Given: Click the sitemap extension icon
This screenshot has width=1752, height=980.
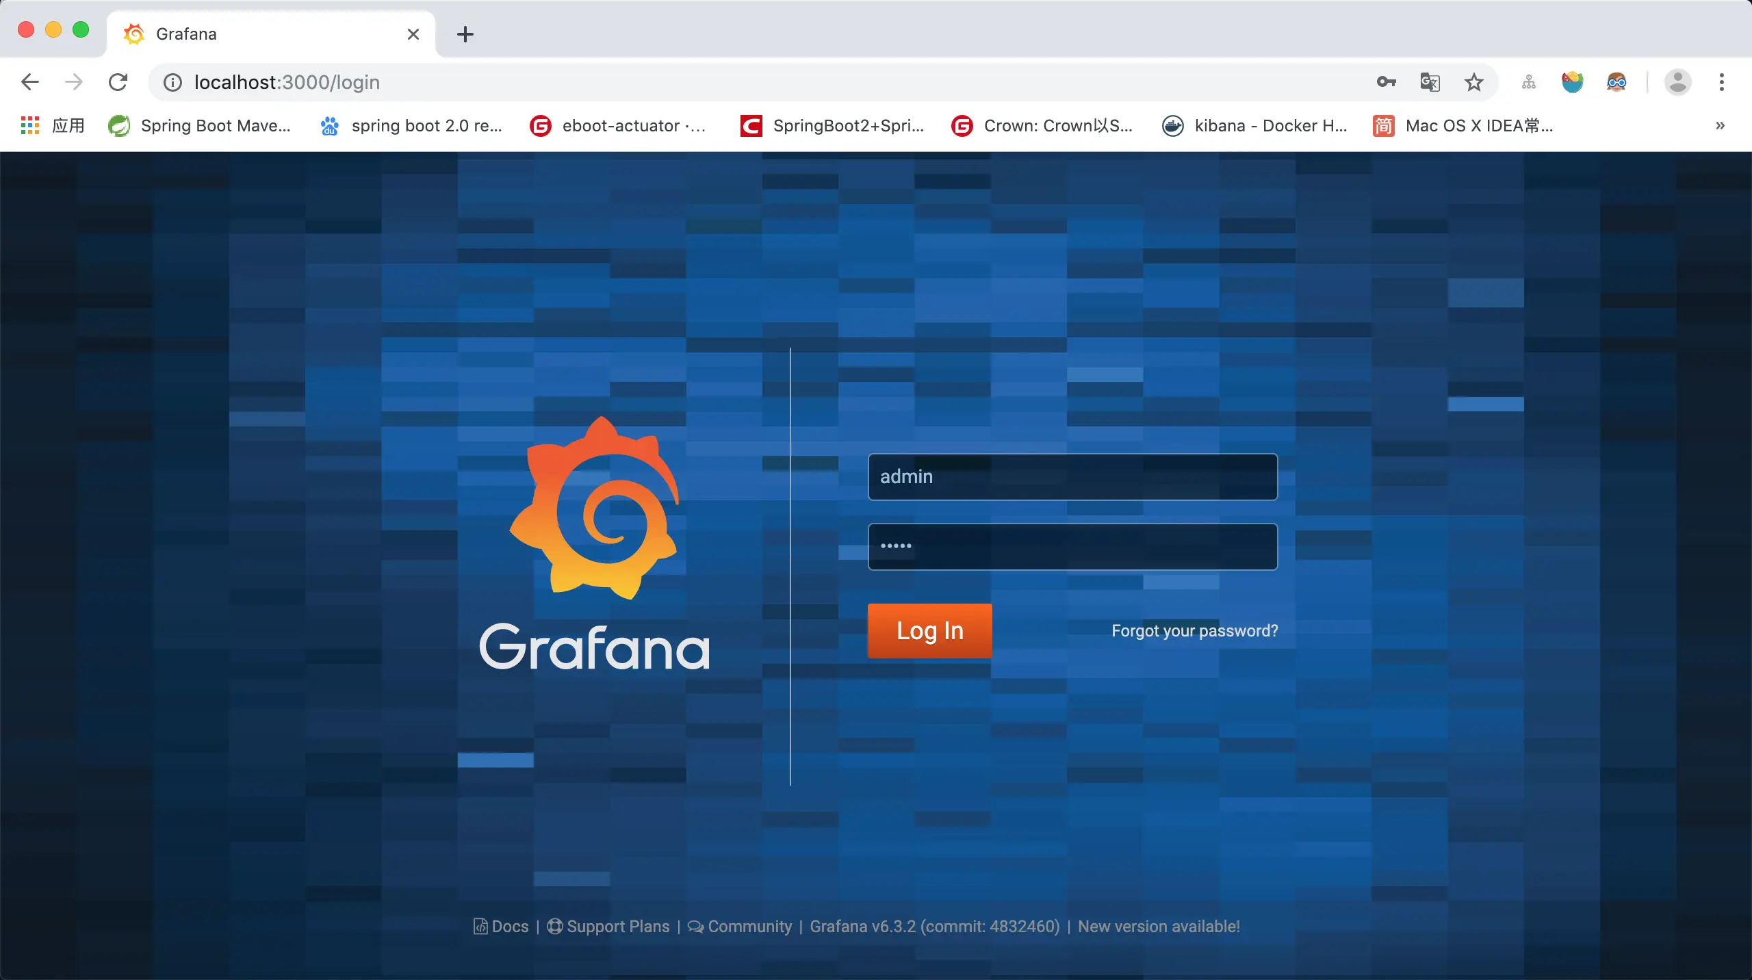Looking at the screenshot, I should click(x=1528, y=82).
